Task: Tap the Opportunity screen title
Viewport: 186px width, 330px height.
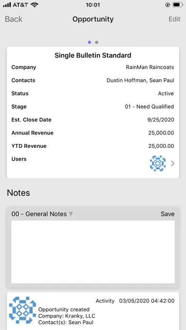Action: pos(93,19)
